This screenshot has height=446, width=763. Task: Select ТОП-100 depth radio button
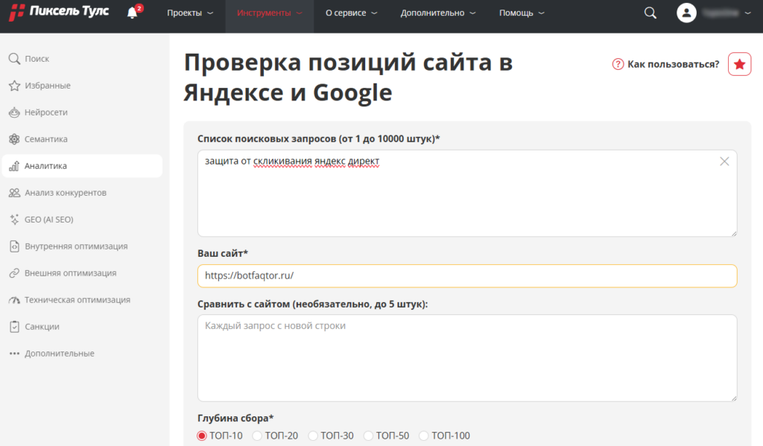click(x=424, y=436)
